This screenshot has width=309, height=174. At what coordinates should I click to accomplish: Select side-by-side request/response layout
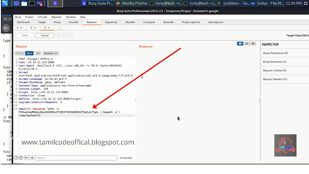[x=240, y=43]
